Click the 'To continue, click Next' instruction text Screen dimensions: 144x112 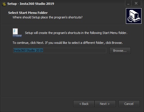click(68, 43)
